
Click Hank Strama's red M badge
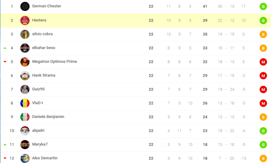pyautogui.click(x=263, y=76)
